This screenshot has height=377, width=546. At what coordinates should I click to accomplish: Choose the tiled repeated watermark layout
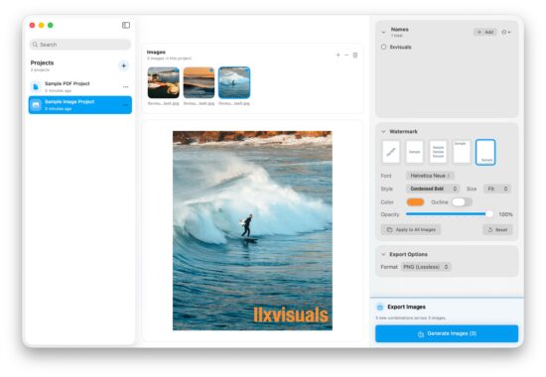tap(438, 152)
